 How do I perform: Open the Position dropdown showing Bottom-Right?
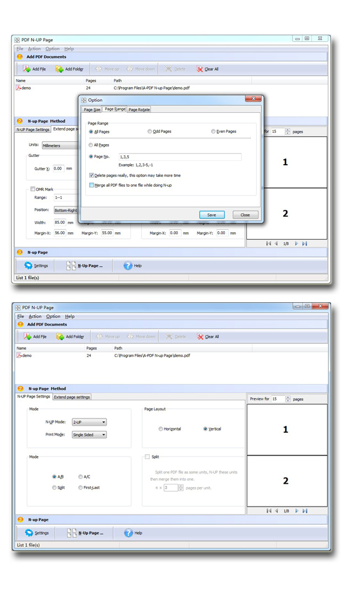(65, 210)
